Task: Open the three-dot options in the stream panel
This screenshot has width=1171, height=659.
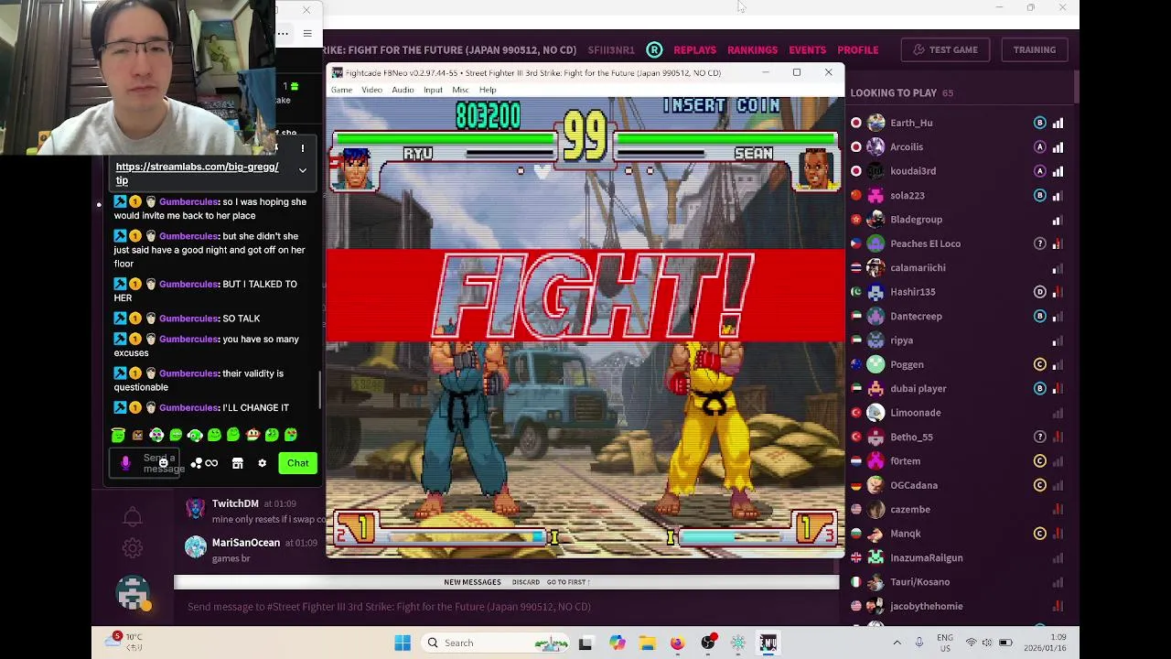Action: coord(283,34)
